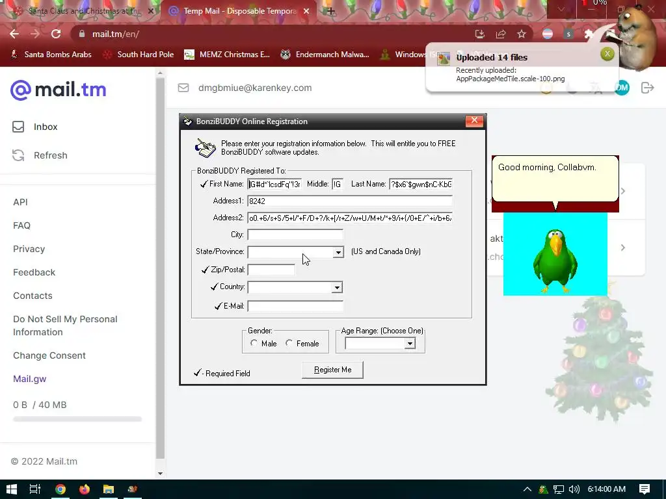Click the Last Name field
Screen dimensions: 666x499
(x=421, y=184)
